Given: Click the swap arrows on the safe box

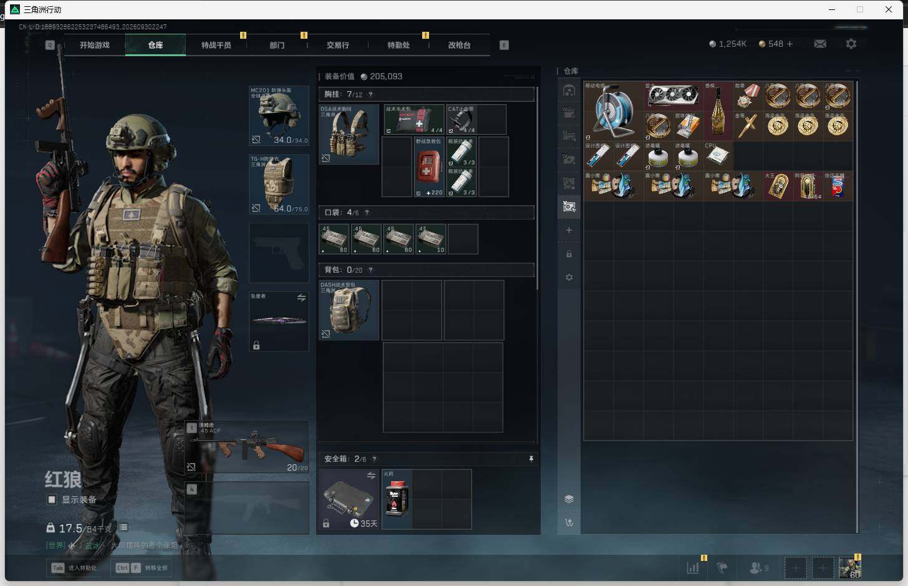Looking at the screenshot, I should [371, 476].
